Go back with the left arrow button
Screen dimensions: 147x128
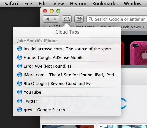(47, 19)
